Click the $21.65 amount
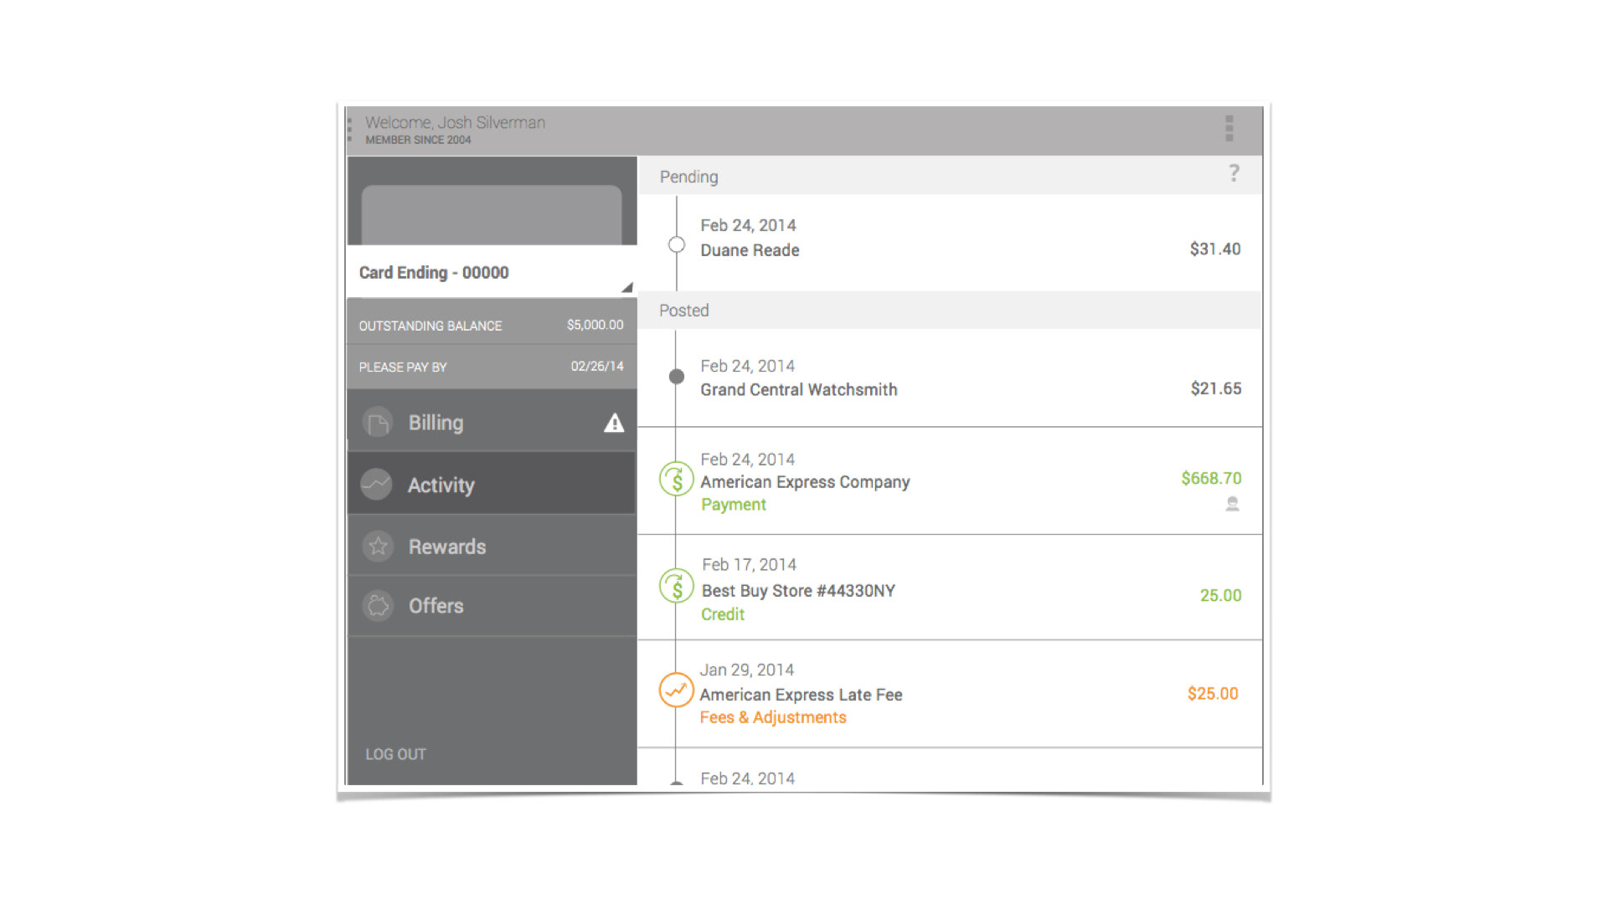This screenshot has width=1608, height=904. click(1216, 388)
